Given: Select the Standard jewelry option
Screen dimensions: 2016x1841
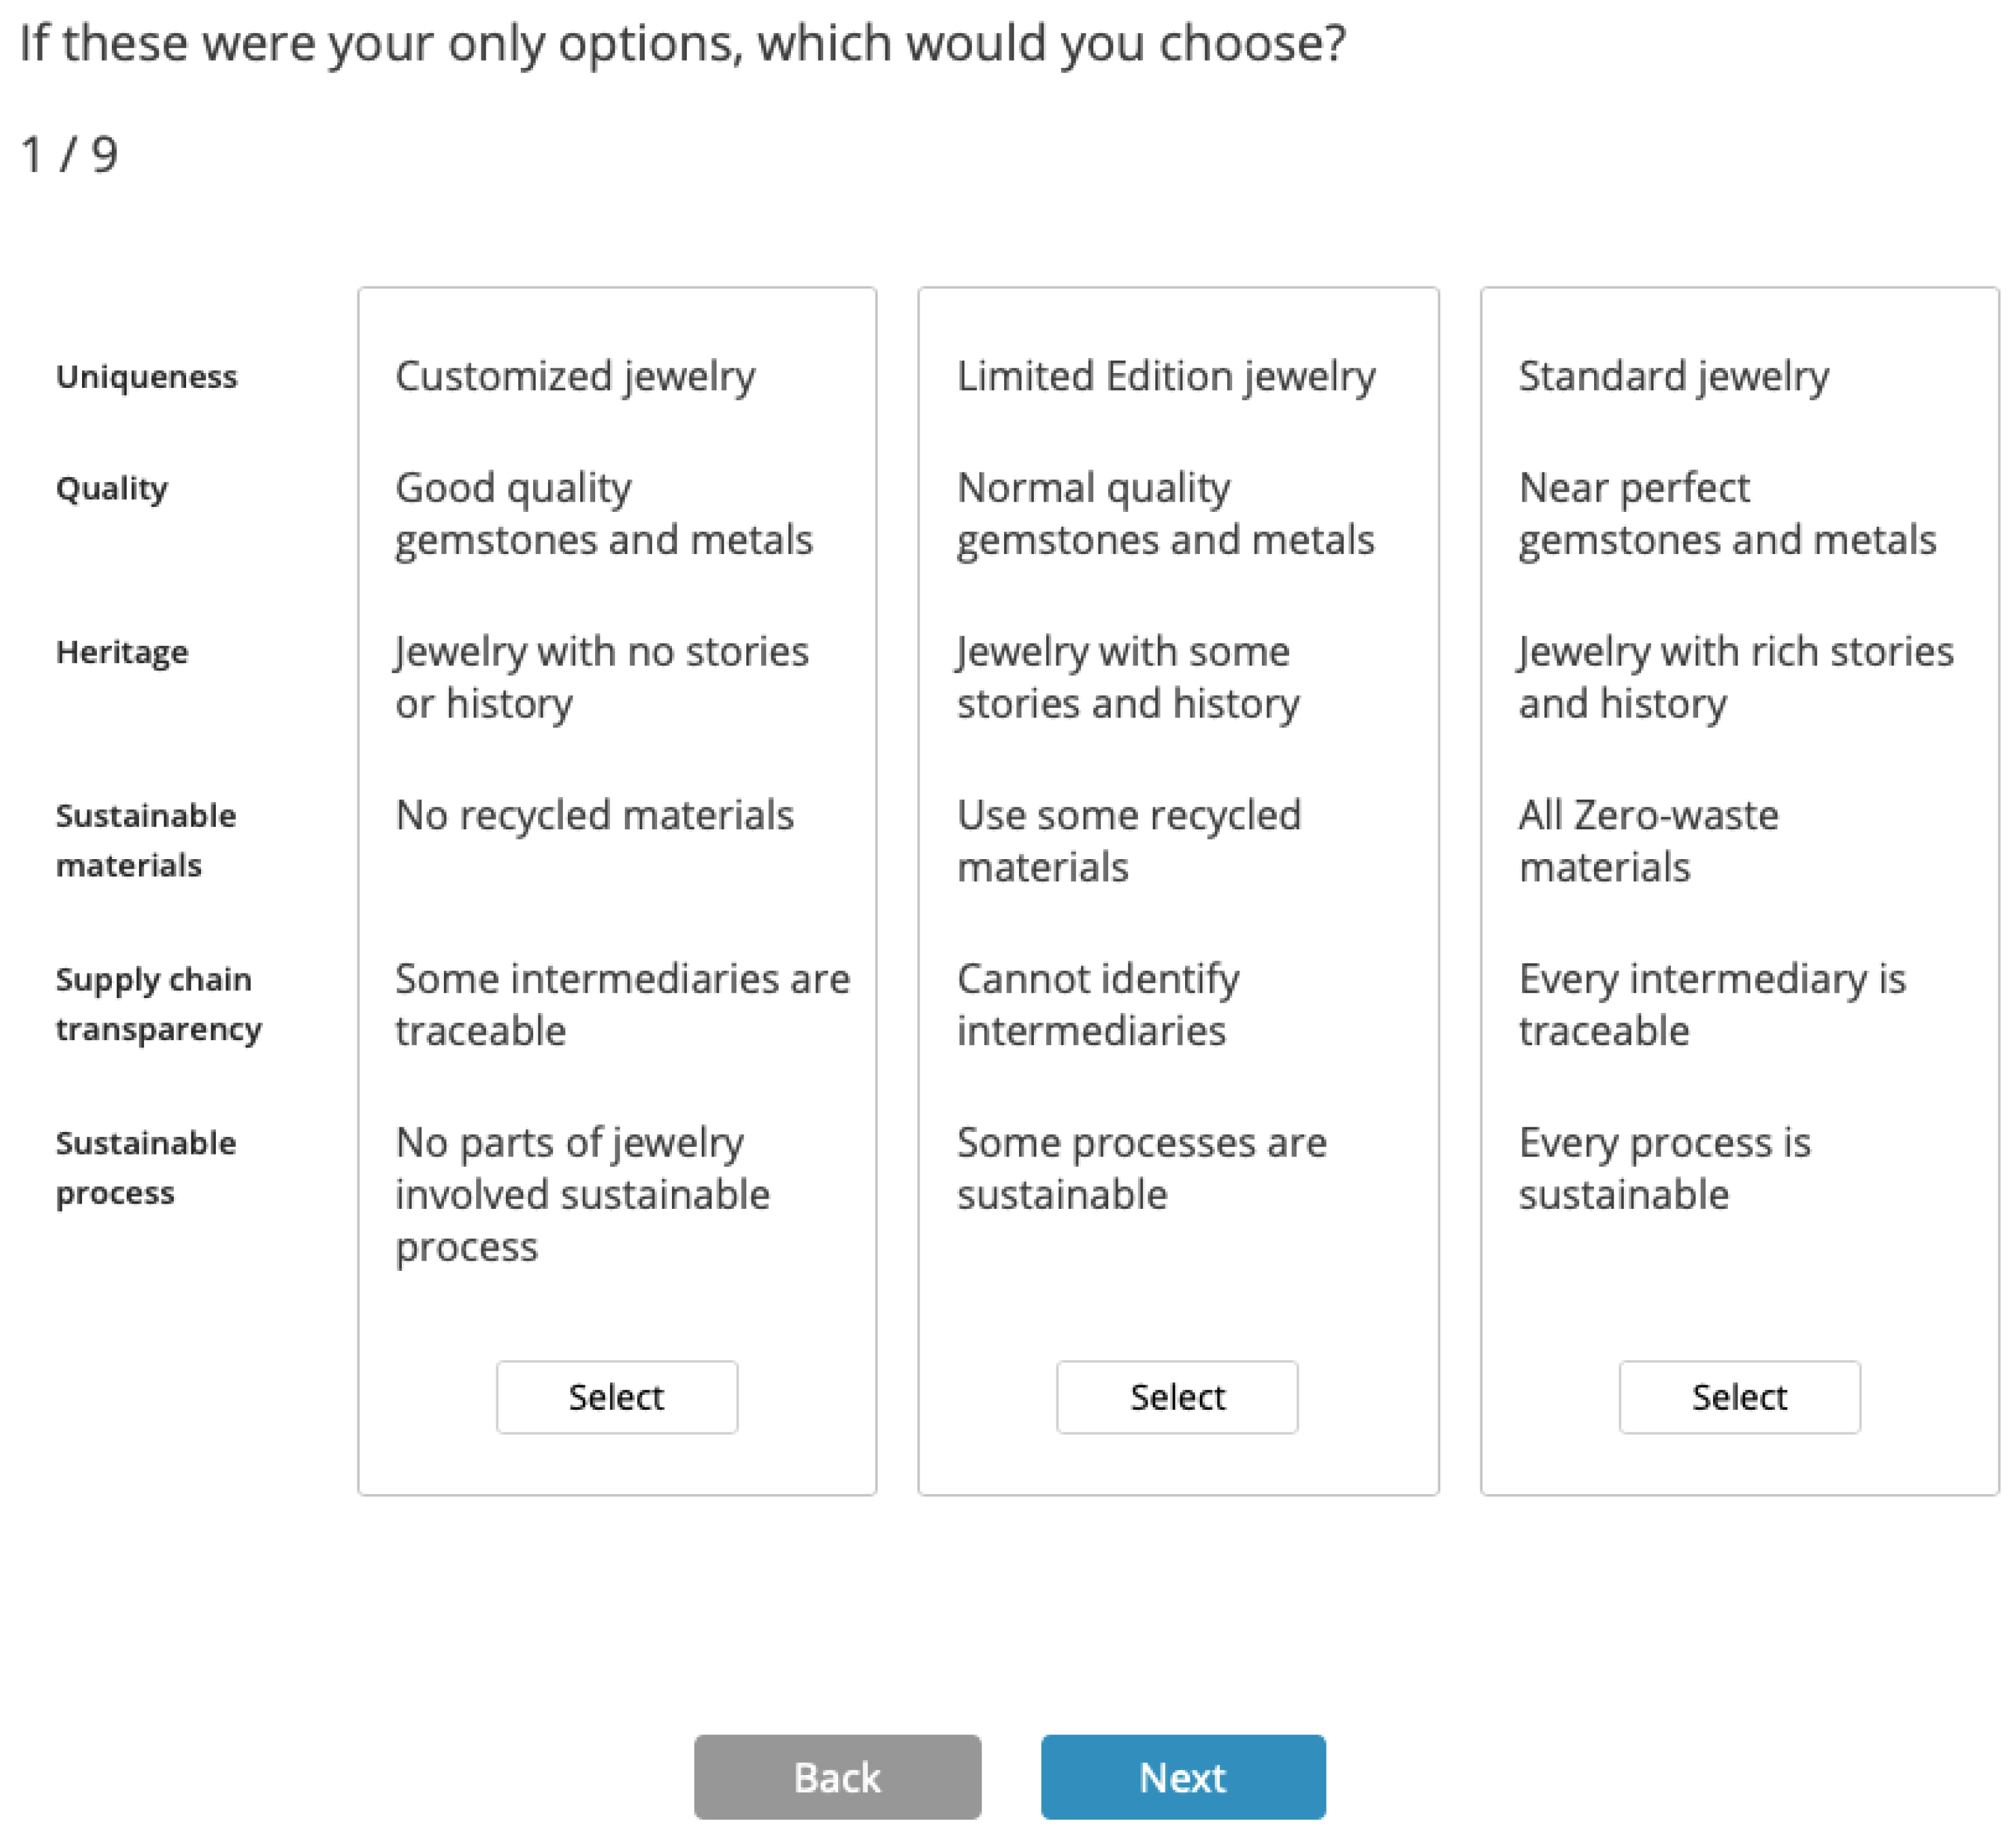Looking at the screenshot, I should (1739, 1397).
